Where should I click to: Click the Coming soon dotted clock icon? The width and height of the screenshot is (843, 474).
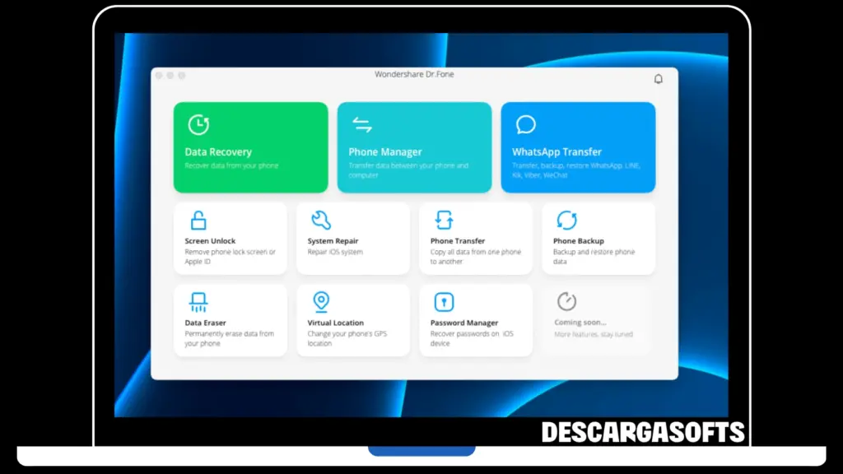pyautogui.click(x=567, y=302)
